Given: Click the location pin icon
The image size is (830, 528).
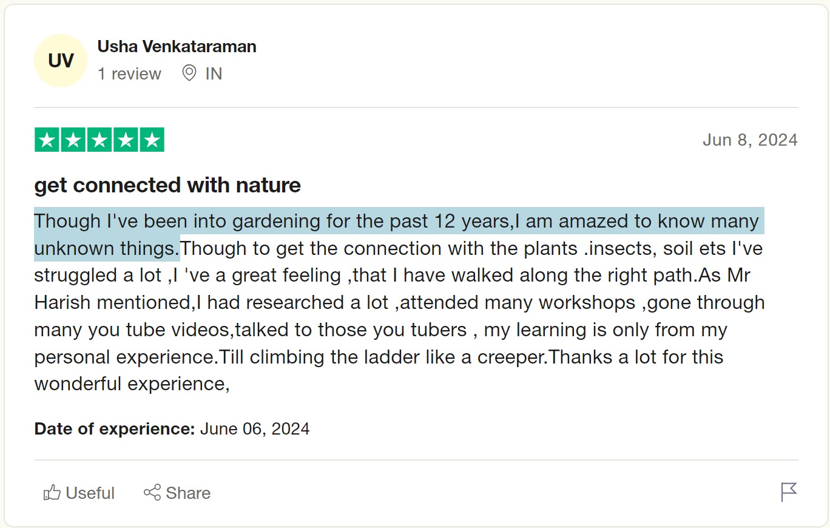Looking at the screenshot, I should pyautogui.click(x=189, y=73).
